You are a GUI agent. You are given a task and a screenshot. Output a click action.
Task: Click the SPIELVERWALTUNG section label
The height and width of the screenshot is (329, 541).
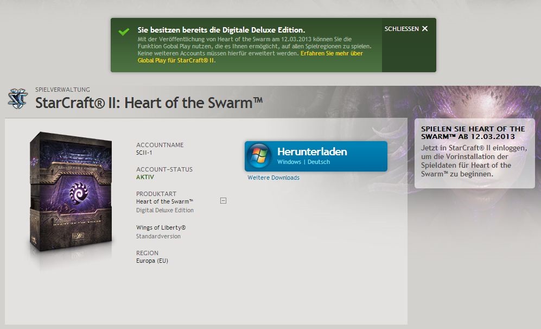pyautogui.click(x=62, y=90)
